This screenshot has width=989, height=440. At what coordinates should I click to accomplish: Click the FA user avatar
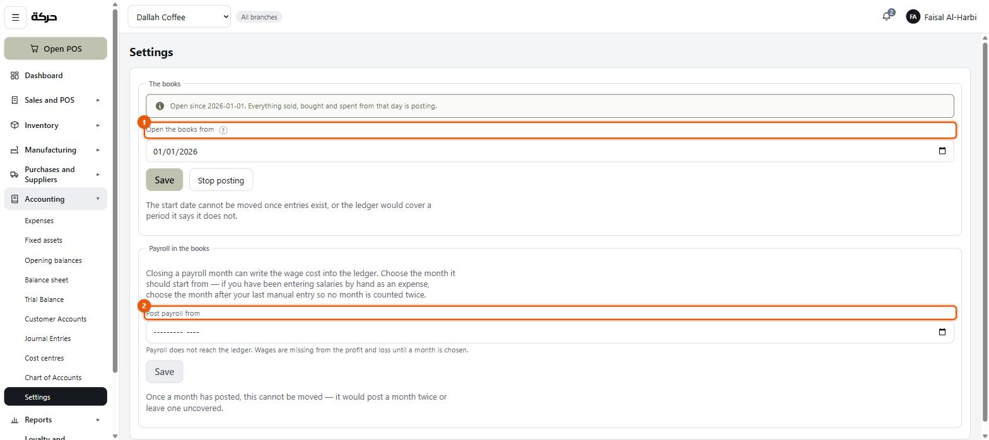pyautogui.click(x=913, y=17)
